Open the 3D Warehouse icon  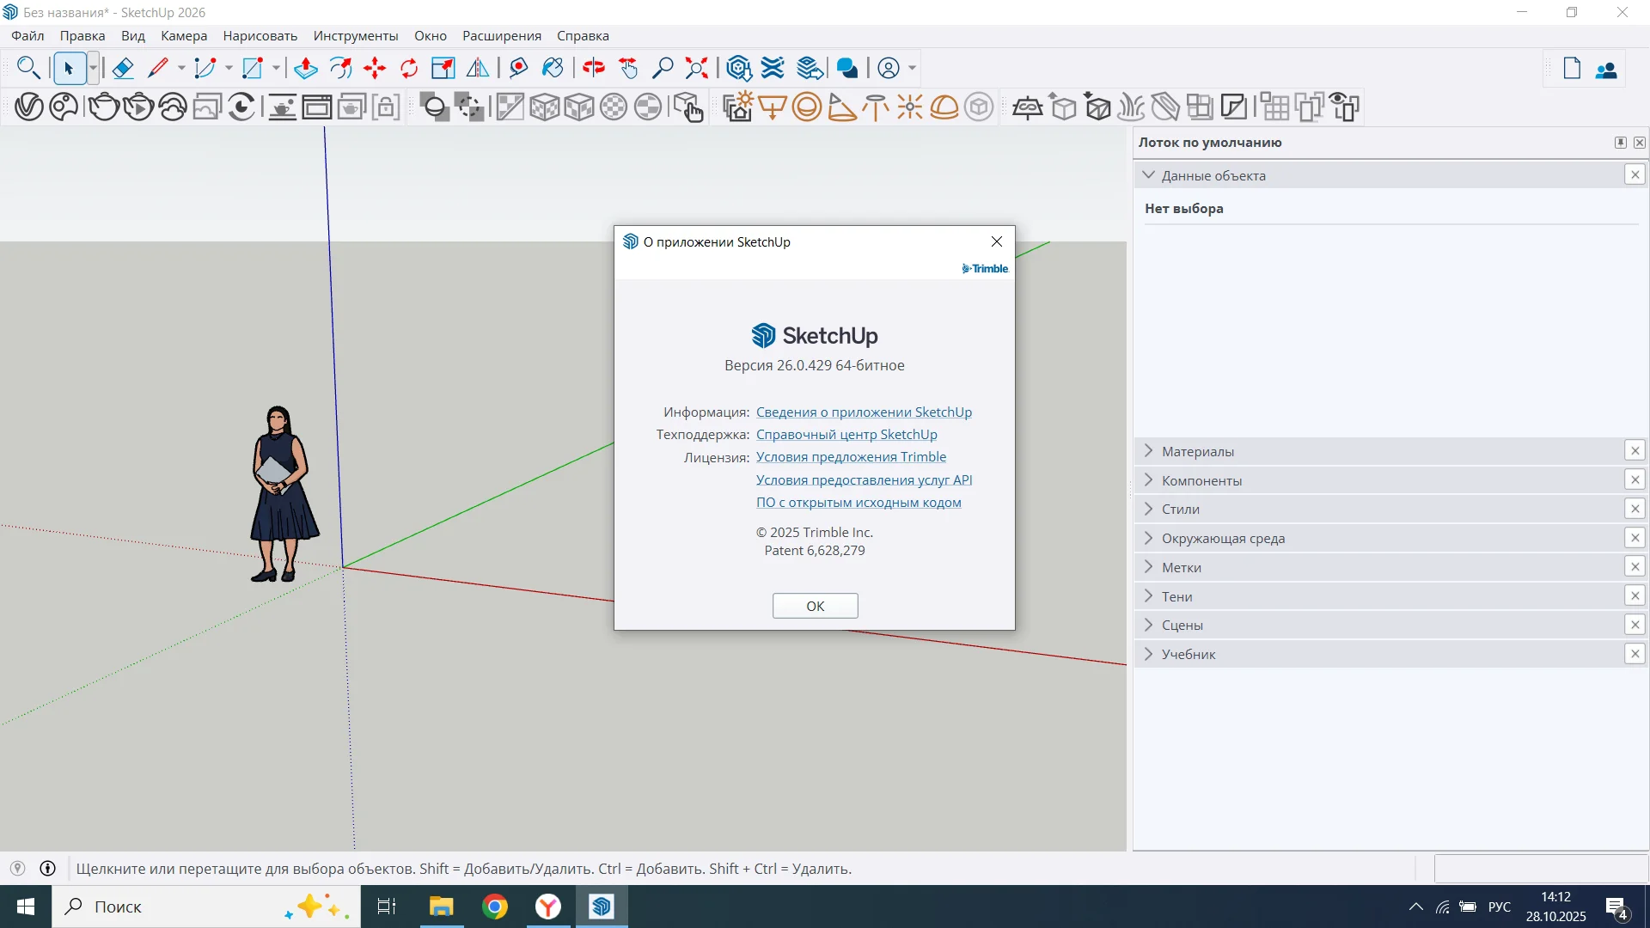[739, 68]
